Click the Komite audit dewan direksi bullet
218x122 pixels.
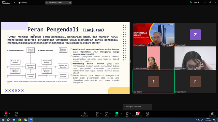pos(96,52)
